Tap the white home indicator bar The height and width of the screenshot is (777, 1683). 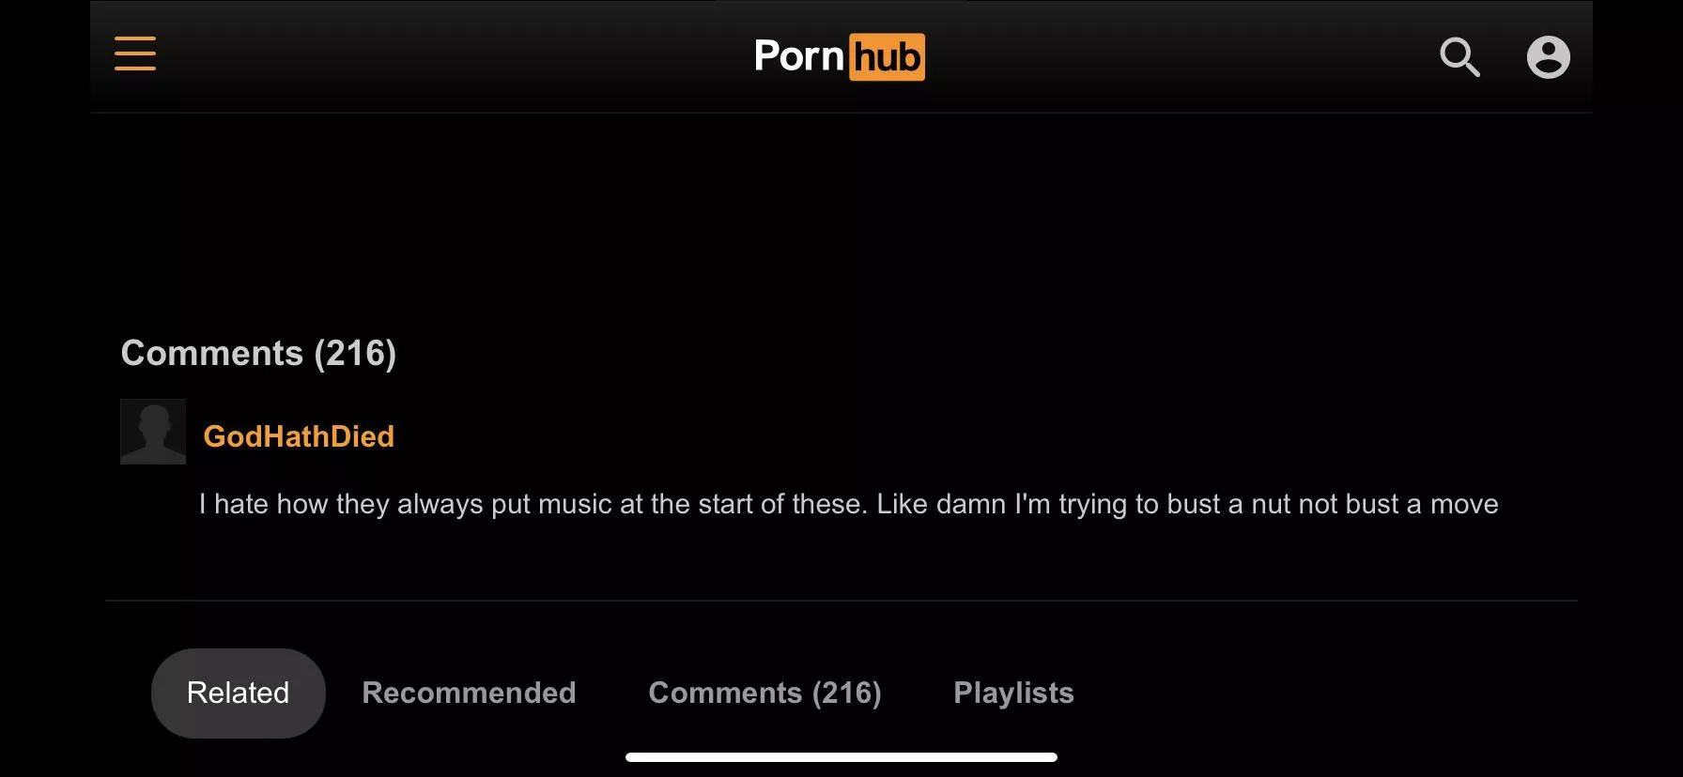click(x=841, y=757)
